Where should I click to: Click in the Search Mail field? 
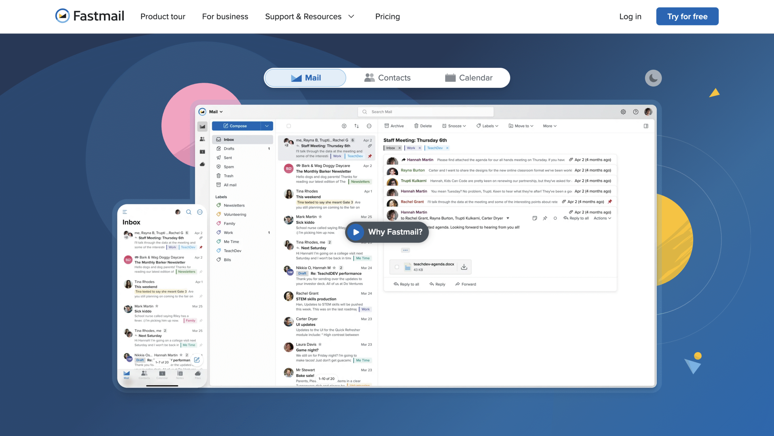click(426, 112)
